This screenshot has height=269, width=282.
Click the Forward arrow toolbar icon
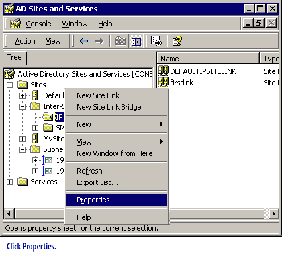coord(99,41)
